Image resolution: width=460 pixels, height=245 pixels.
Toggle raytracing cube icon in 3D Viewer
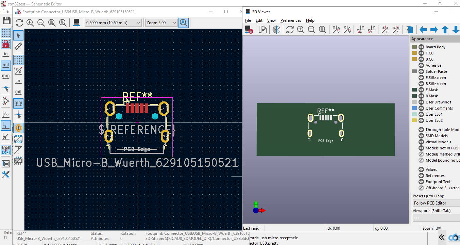[x=276, y=30]
